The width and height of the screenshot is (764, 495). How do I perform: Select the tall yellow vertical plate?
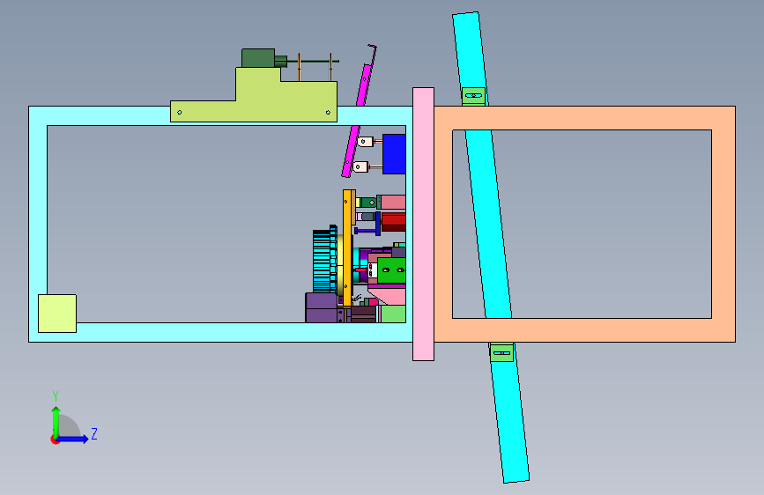[347, 248]
